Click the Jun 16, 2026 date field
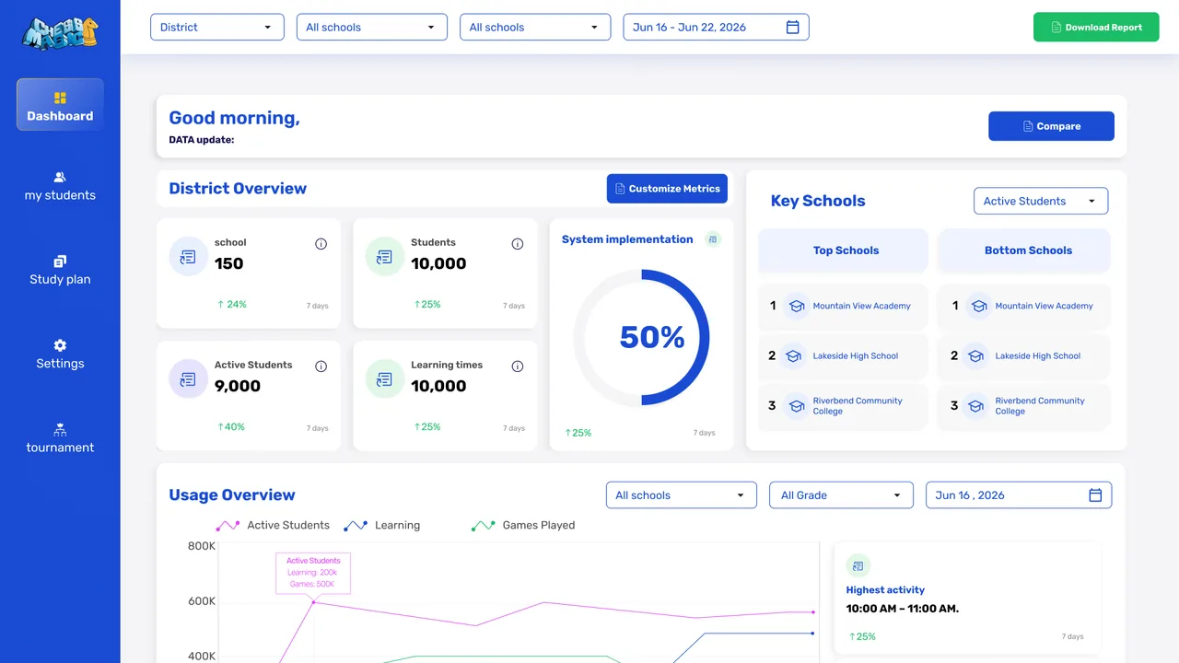Screen dimensions: 1179x663 pyautogui.click(x=1019, y=495)
